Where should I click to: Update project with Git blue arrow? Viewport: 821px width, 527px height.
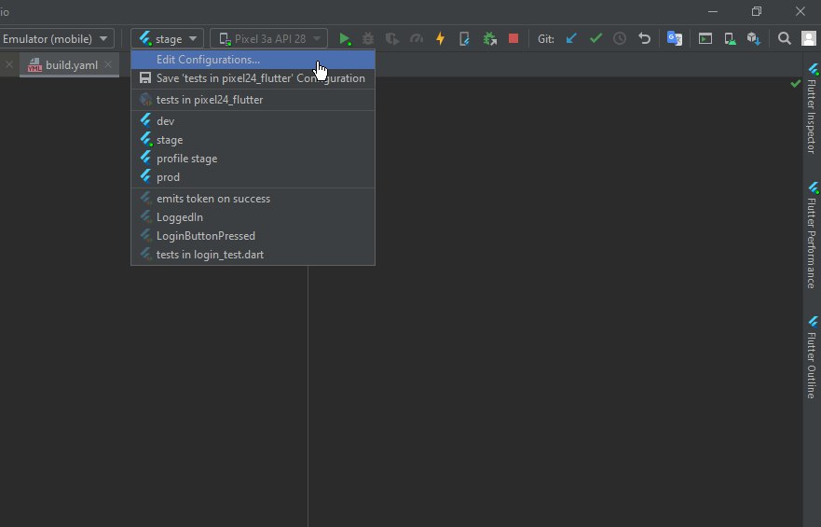point(571,39)
